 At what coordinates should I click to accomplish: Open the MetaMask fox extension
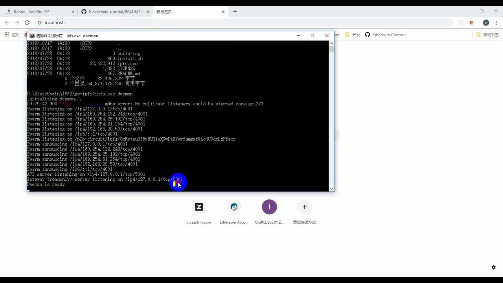[471, 23]
